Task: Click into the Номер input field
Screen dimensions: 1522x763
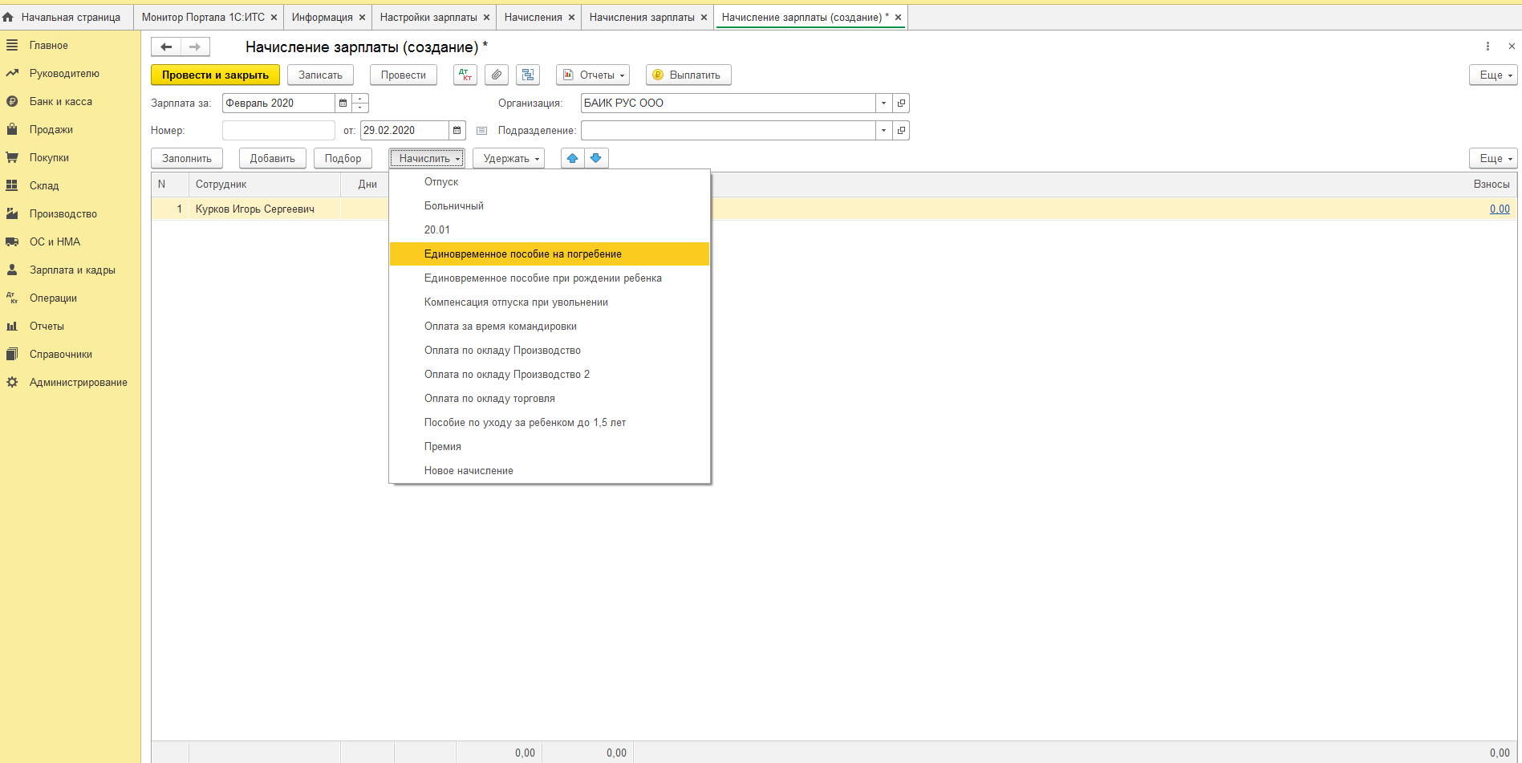Action: click(x=278, y=130)
